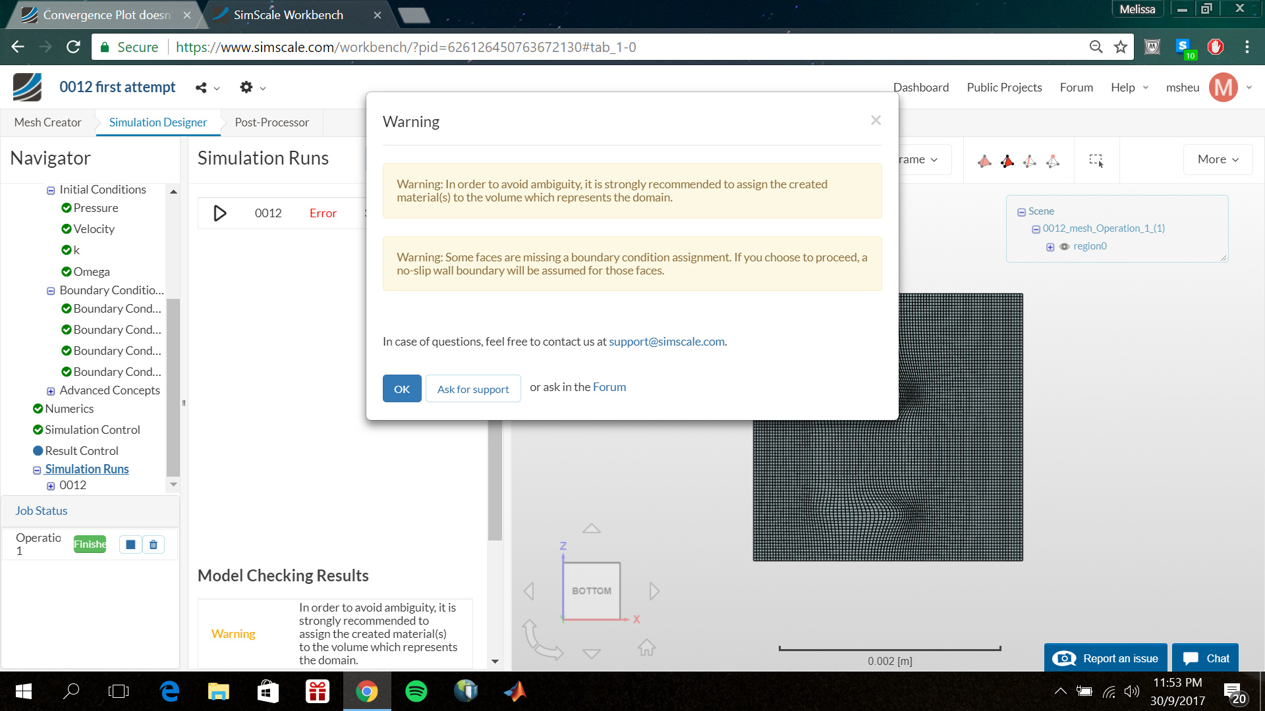Collapse the Initial Conditions tree node
Image resolution: width=1265 pixels, height=711 pixels.
(x=51, y=190)
